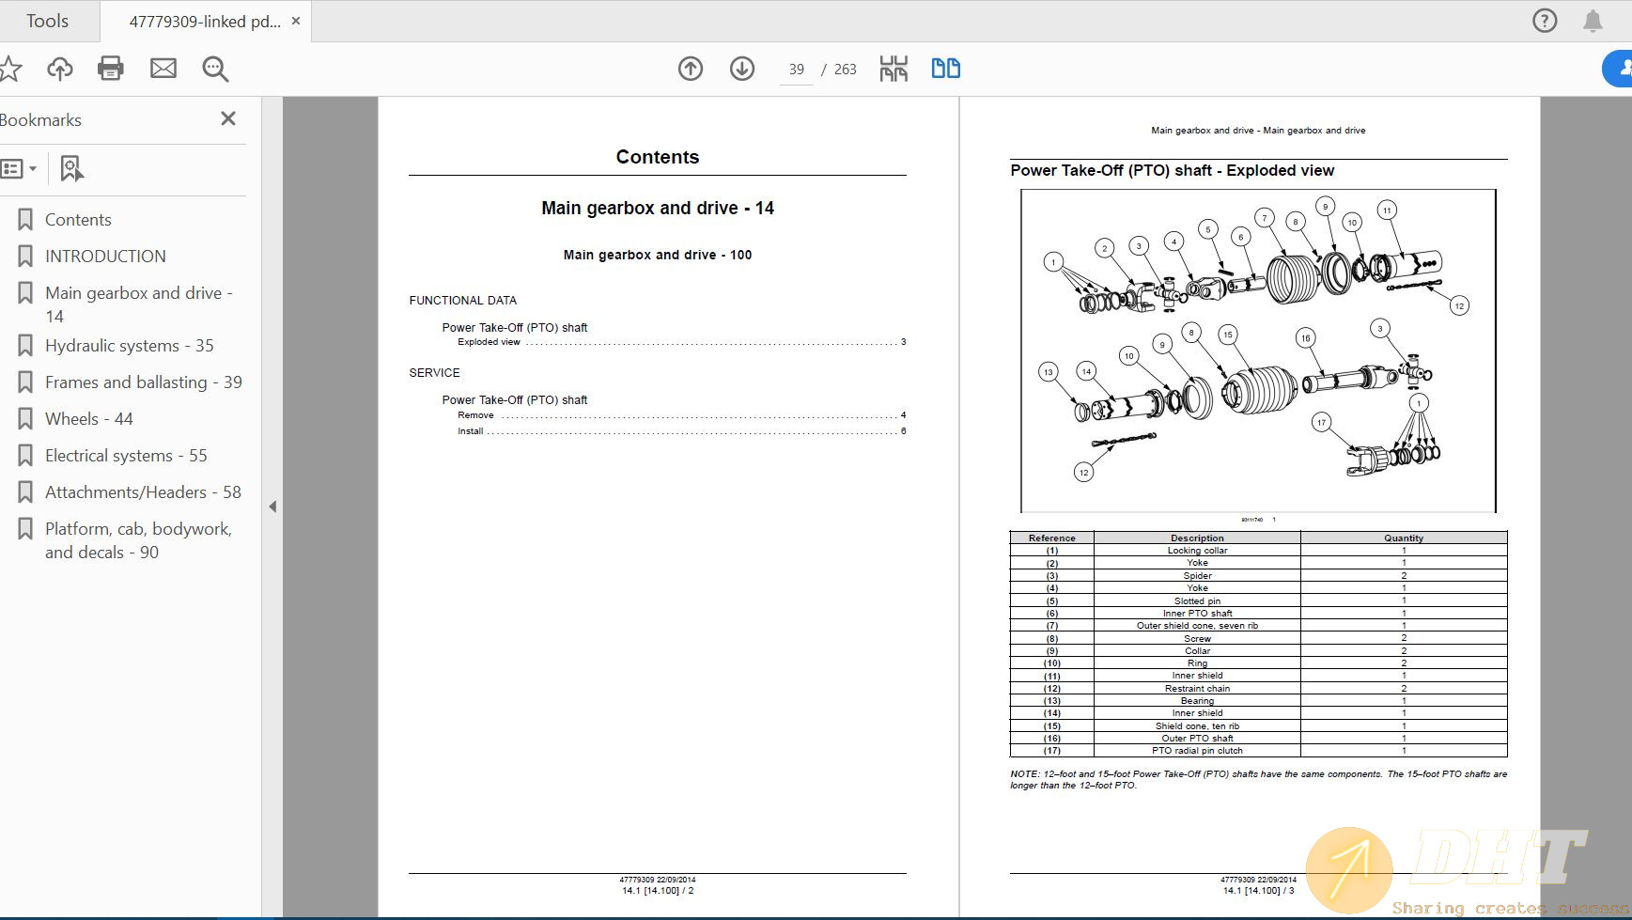Open Wheels - 44 bookmark
Image resolution: width=1632 pixels, height=920 pixels.
click(x=88, y=419)
